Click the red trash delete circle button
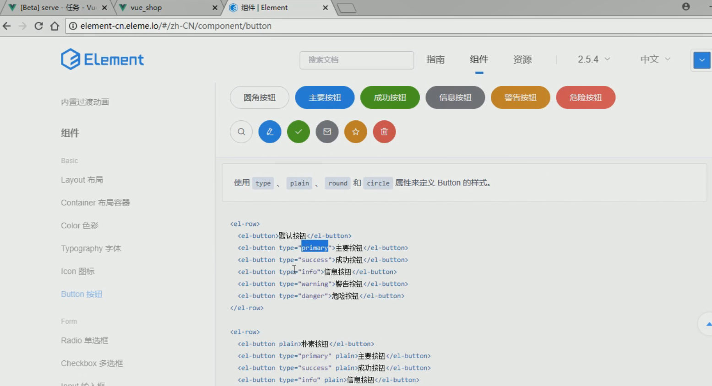The height and width of the screenshot is (386, 712). 384,132
